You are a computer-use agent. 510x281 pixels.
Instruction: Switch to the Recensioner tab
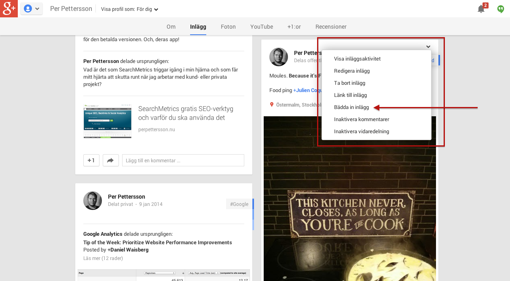331,27
